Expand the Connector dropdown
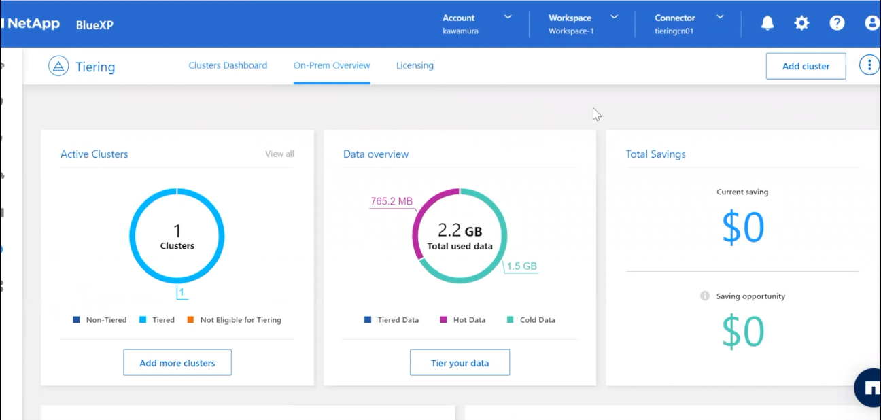The image size is (881, 420). coord(689,24)
